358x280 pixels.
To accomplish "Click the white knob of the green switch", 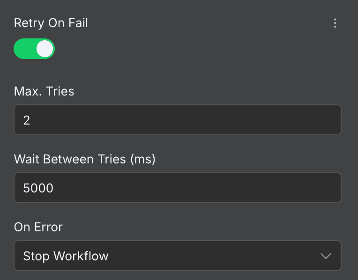I will pyautogui.click(x=45, y=49).
